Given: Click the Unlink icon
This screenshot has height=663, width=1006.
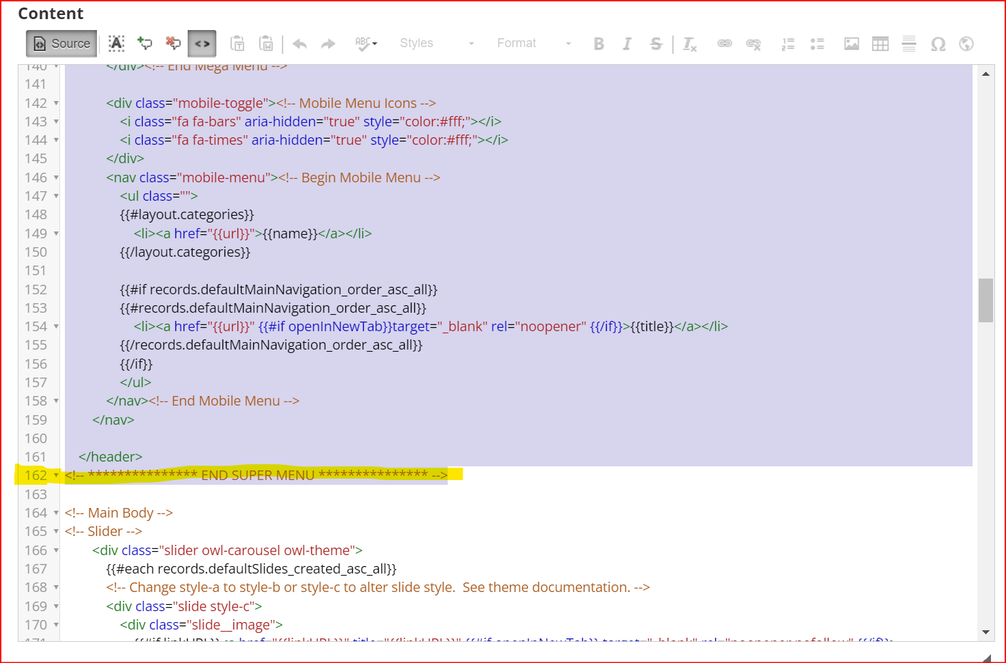Looking at the screenshot, I should click(x=753, y=44).
